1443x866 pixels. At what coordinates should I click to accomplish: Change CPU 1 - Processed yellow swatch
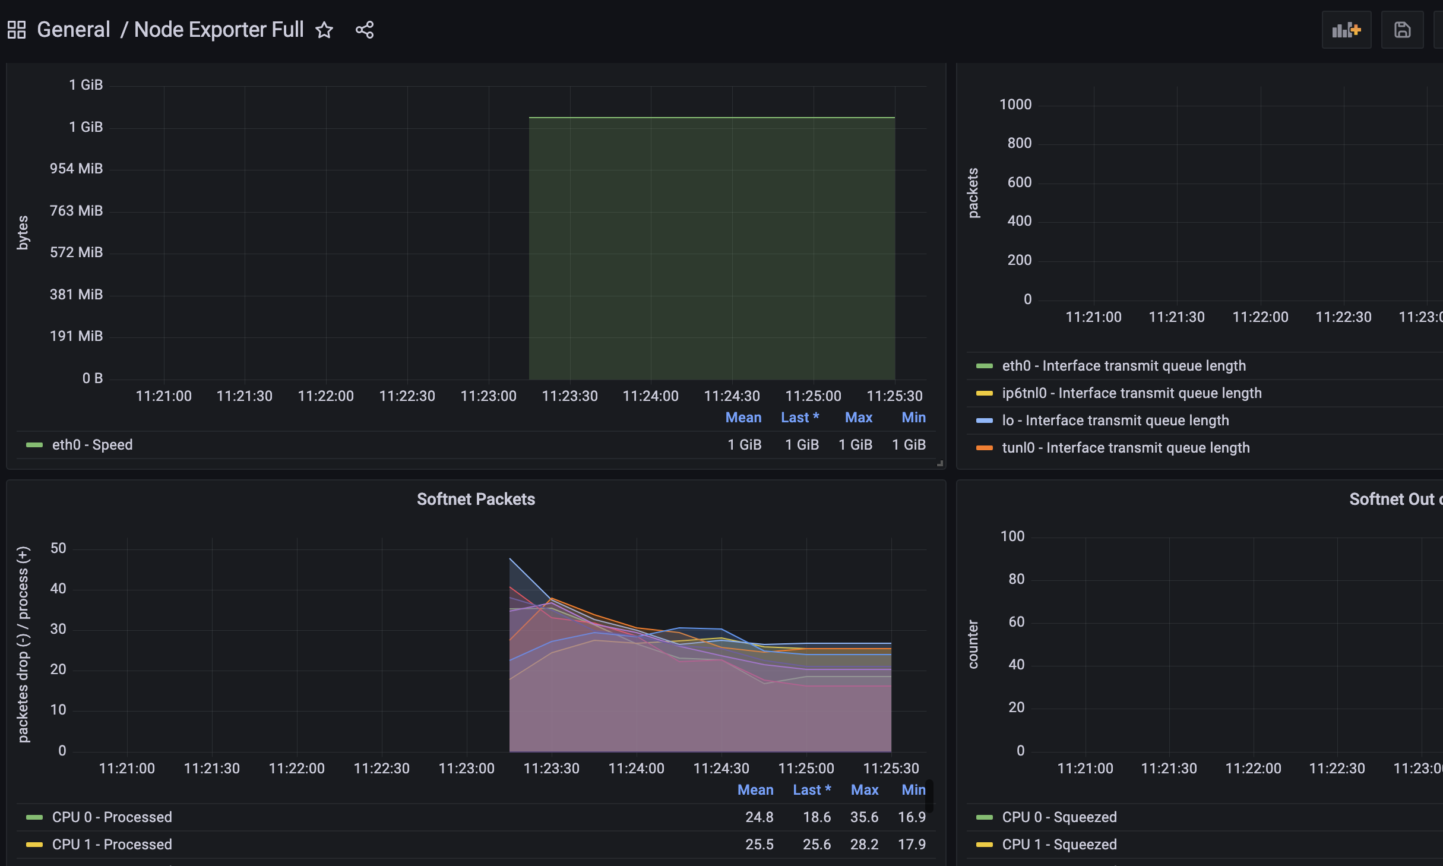point(34,845)
